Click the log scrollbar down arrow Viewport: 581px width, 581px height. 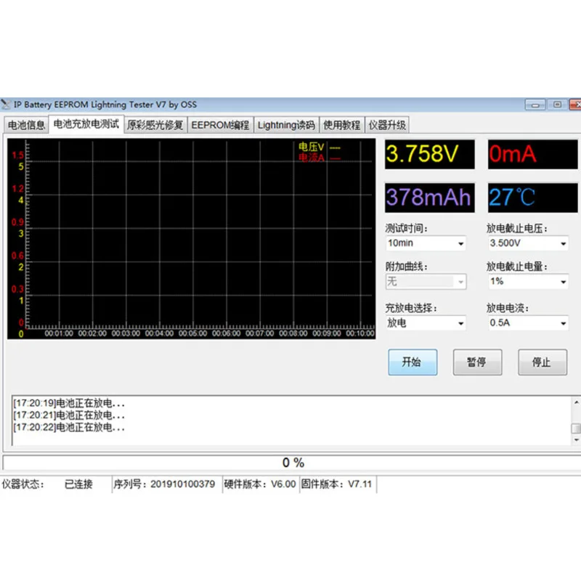(x=576, y=440)
